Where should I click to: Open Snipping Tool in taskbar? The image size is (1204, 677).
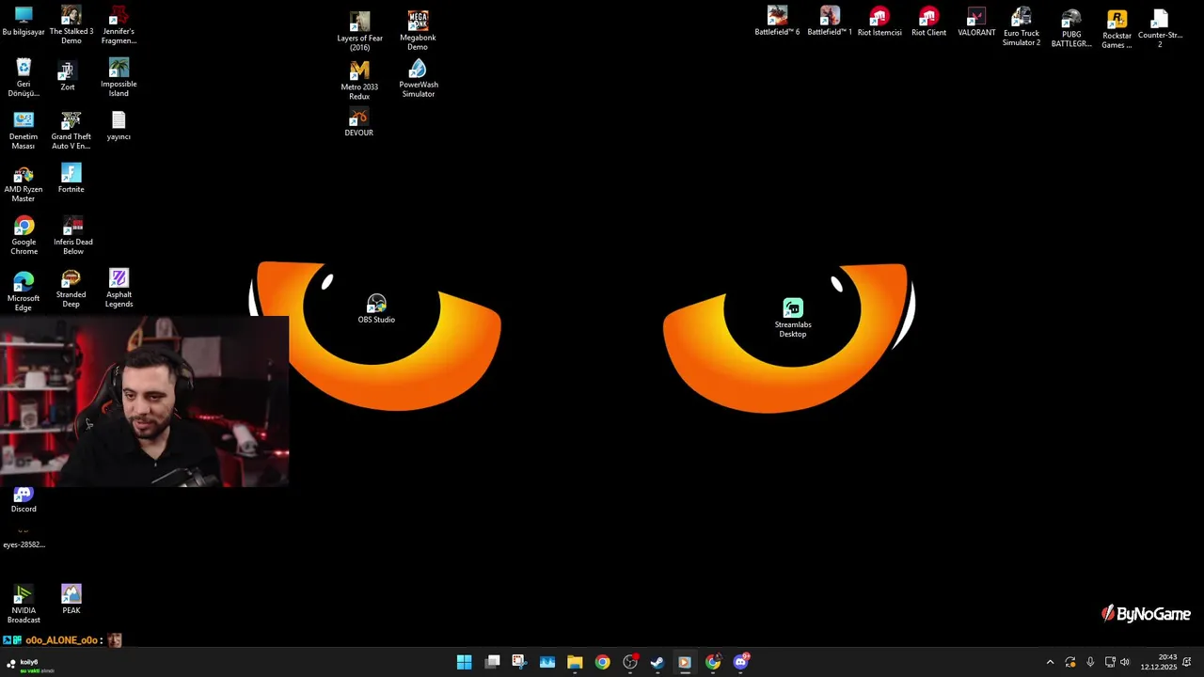point(519,662)
